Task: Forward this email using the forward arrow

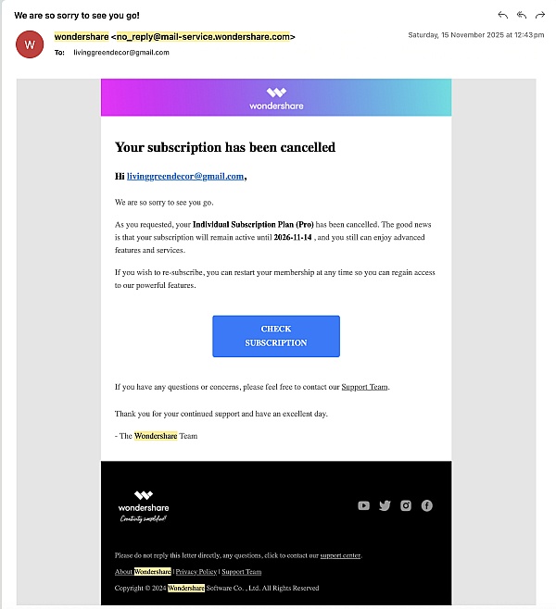Action: click(x=540, y=15)
